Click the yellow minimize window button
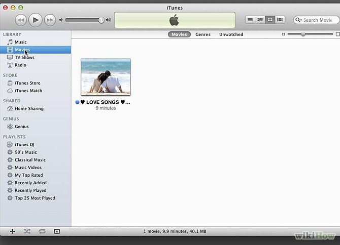Viewport: 340px width, 245px height. (x=13, y=8)
